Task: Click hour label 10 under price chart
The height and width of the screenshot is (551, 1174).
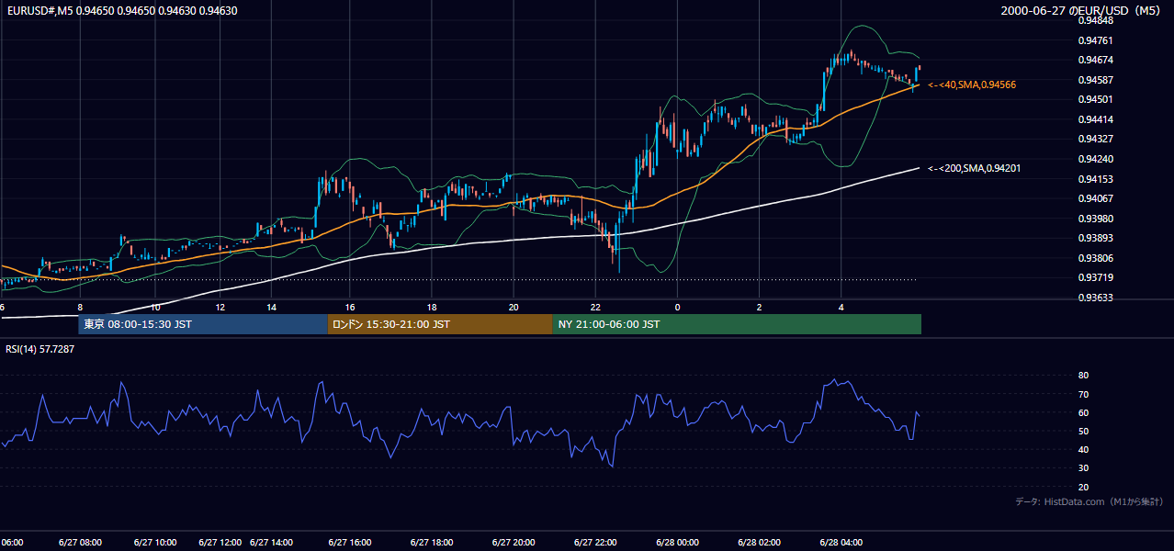Action: (x=155, y=308)
